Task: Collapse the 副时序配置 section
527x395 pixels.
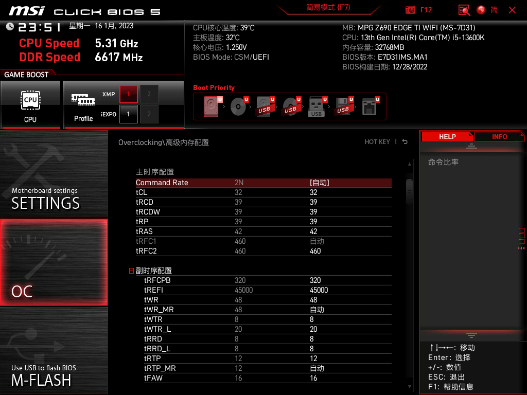Action: pyautogui.click(x=131, y=271)
